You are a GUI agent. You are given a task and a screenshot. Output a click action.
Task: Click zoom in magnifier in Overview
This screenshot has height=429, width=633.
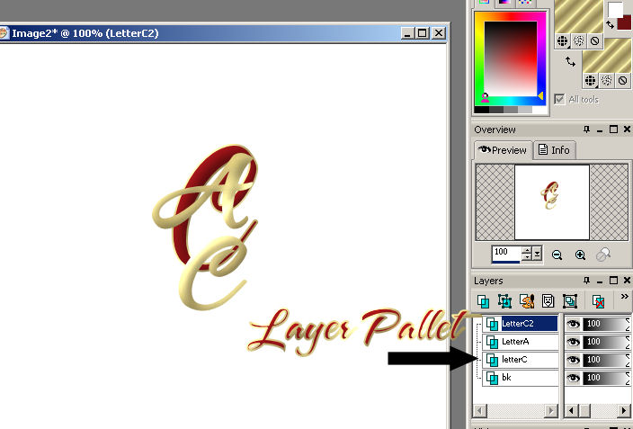tap(581, 255)
